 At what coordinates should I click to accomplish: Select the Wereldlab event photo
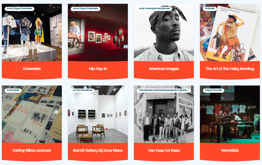230,114
